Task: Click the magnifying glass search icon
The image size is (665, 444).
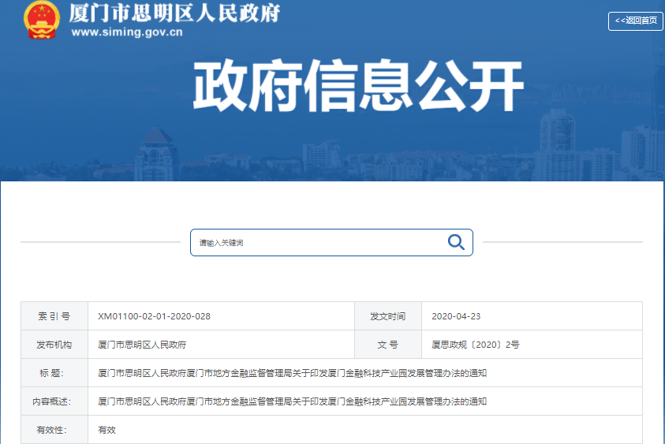Action: pos(455,242)
